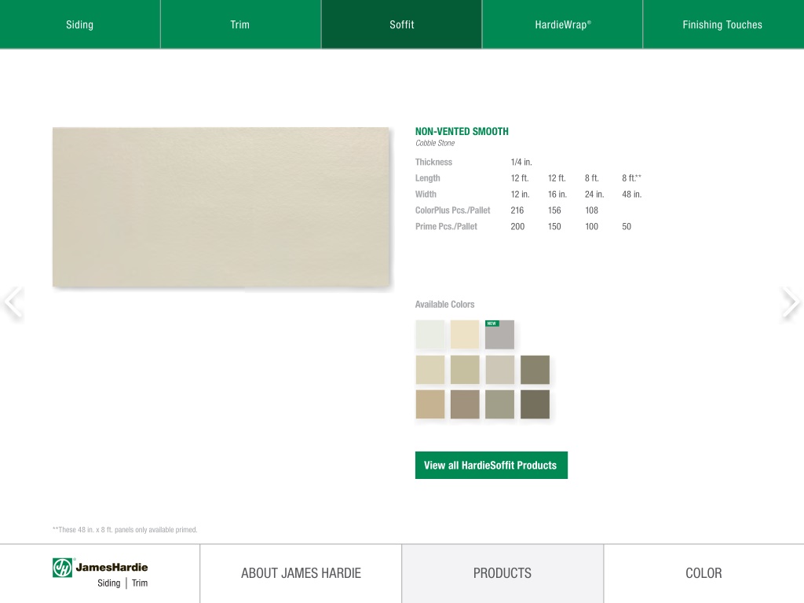Click the 48 in. width value
This screenshot has height=603, width=804.
[x=632, y=195]
